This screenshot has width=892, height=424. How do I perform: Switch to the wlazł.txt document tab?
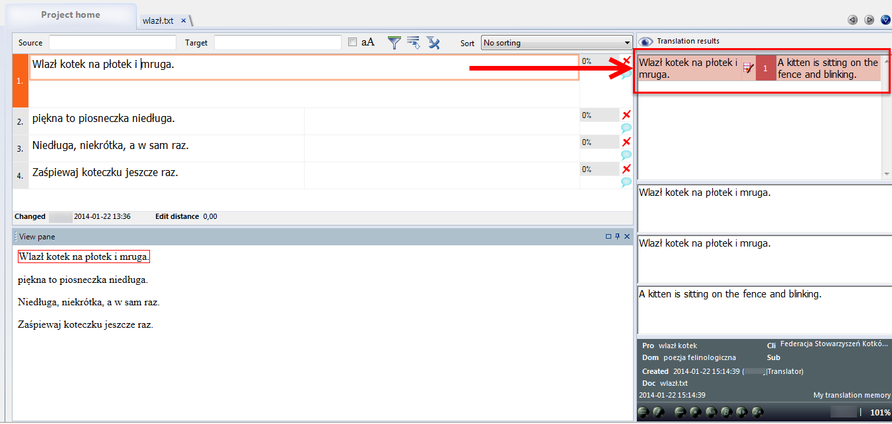tap(158, 20)
